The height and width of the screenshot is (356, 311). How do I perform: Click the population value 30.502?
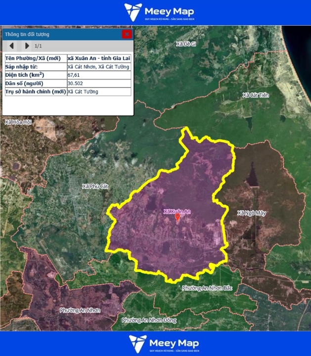click(99, 84)
